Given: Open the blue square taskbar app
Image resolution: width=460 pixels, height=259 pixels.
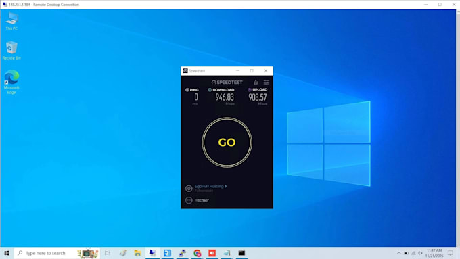Looking at the screenshot, I should (168, 253).
